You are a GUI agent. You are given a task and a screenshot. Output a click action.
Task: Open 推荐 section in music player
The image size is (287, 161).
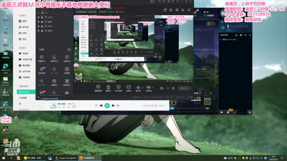(x=23, y=21)
